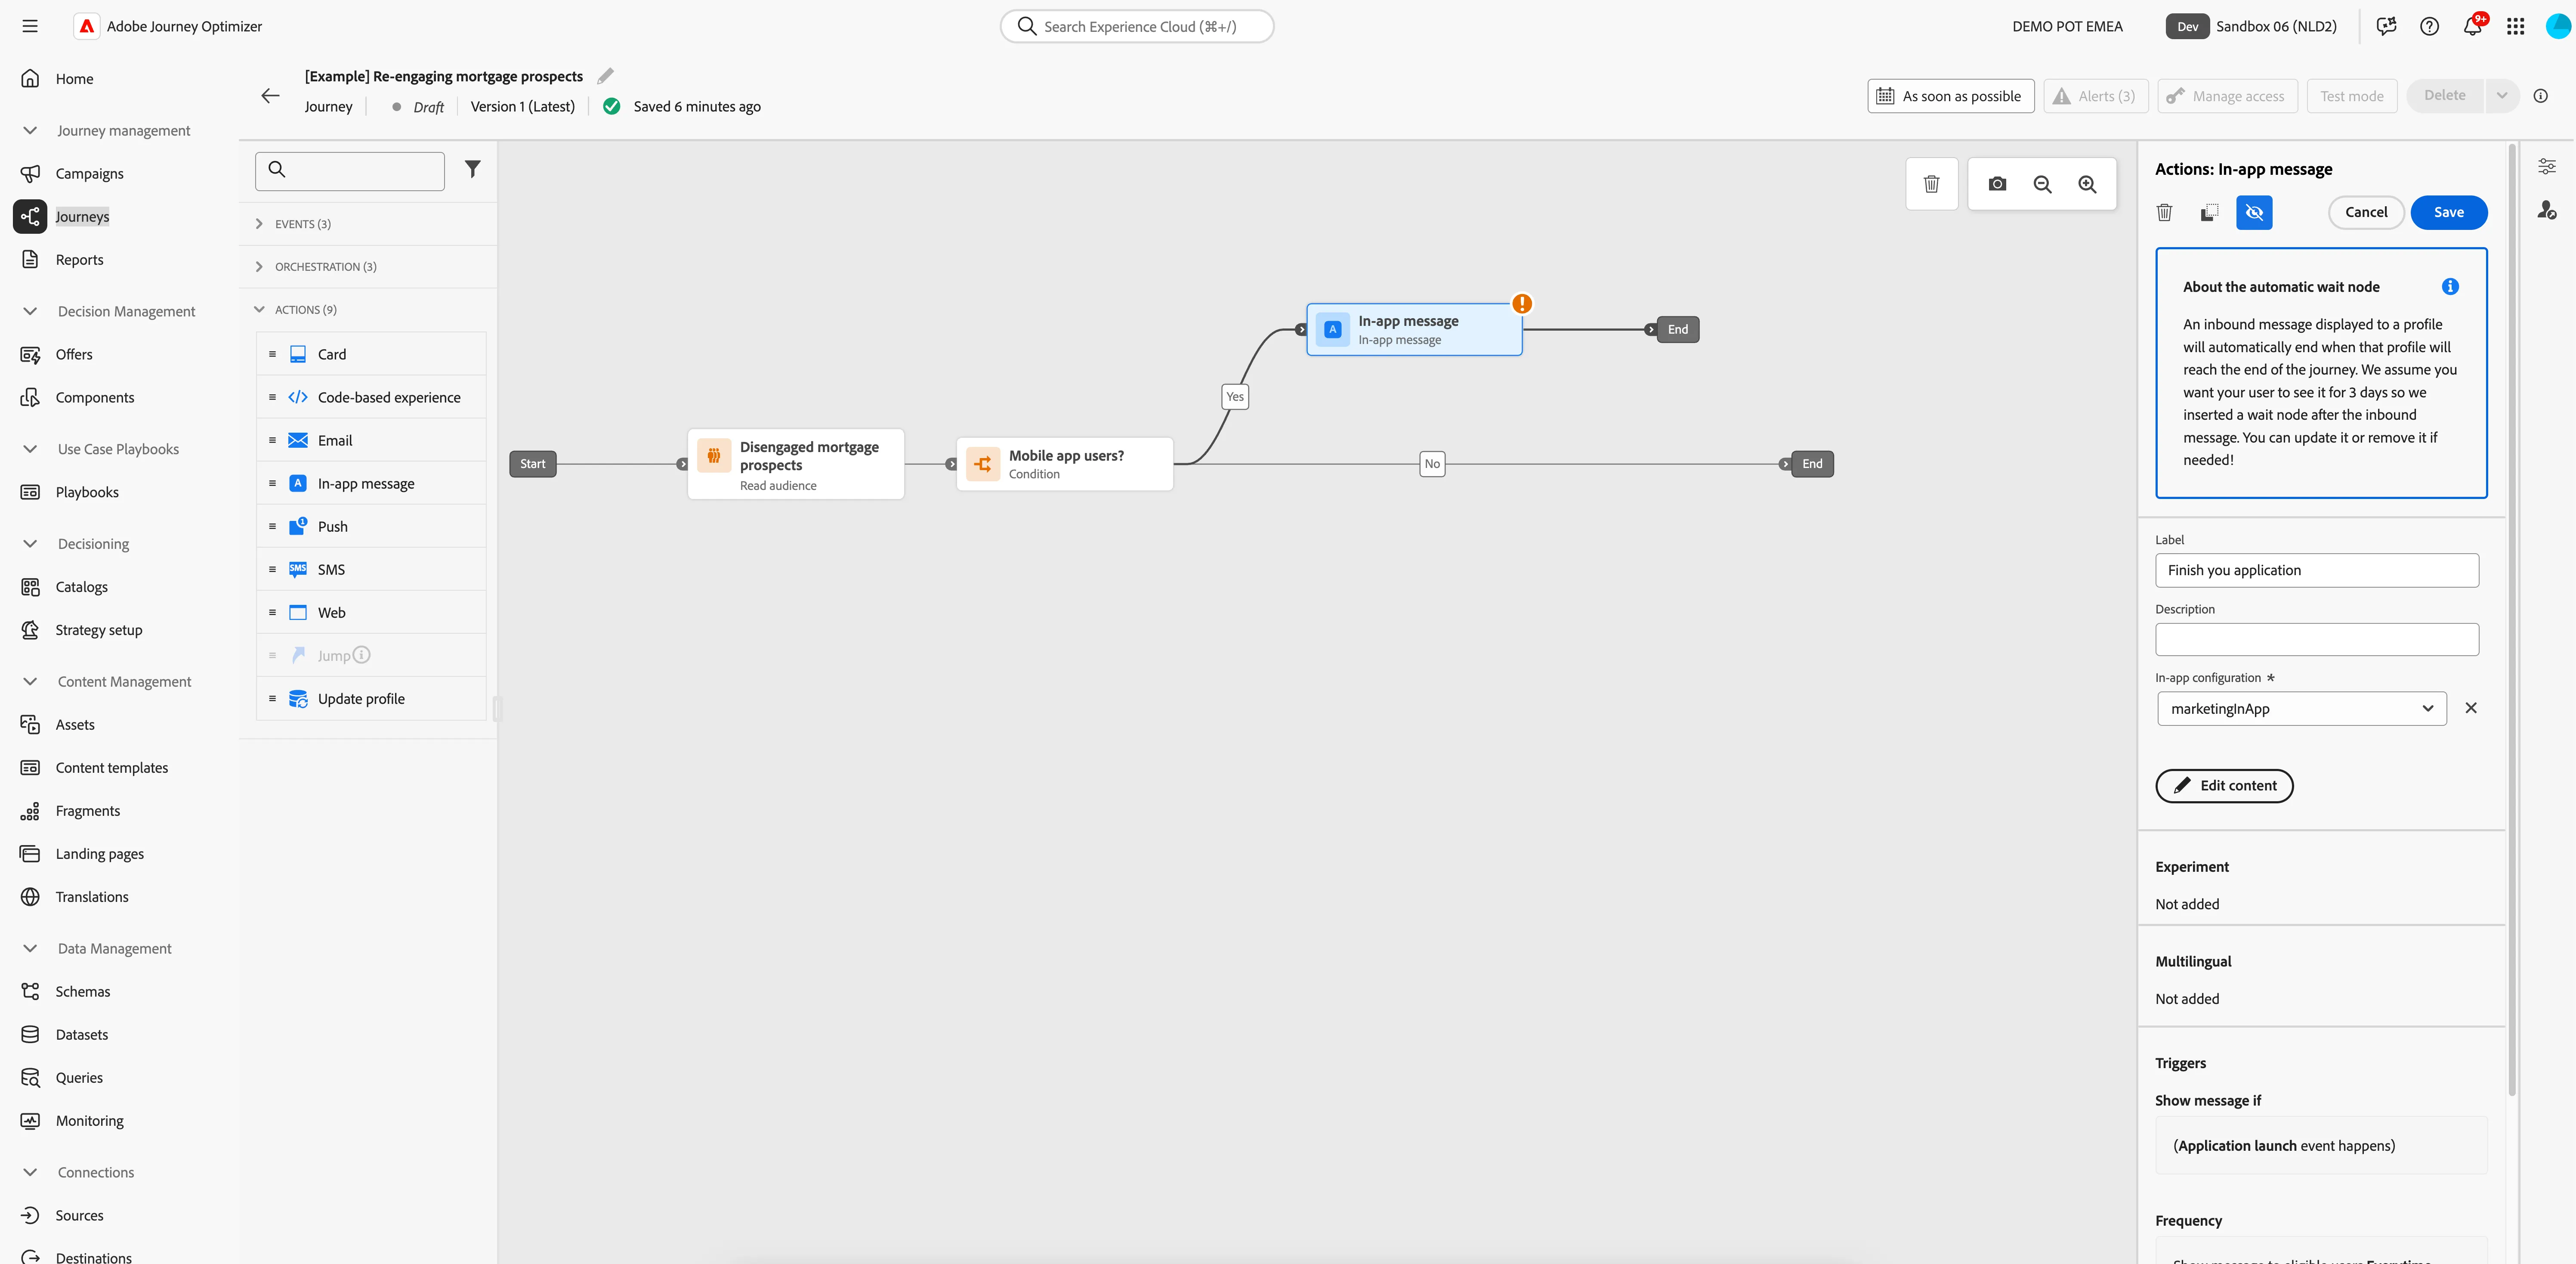Select the Push action in palette
This screenshot has width=2576, height=1264.
tap(371, 527)
